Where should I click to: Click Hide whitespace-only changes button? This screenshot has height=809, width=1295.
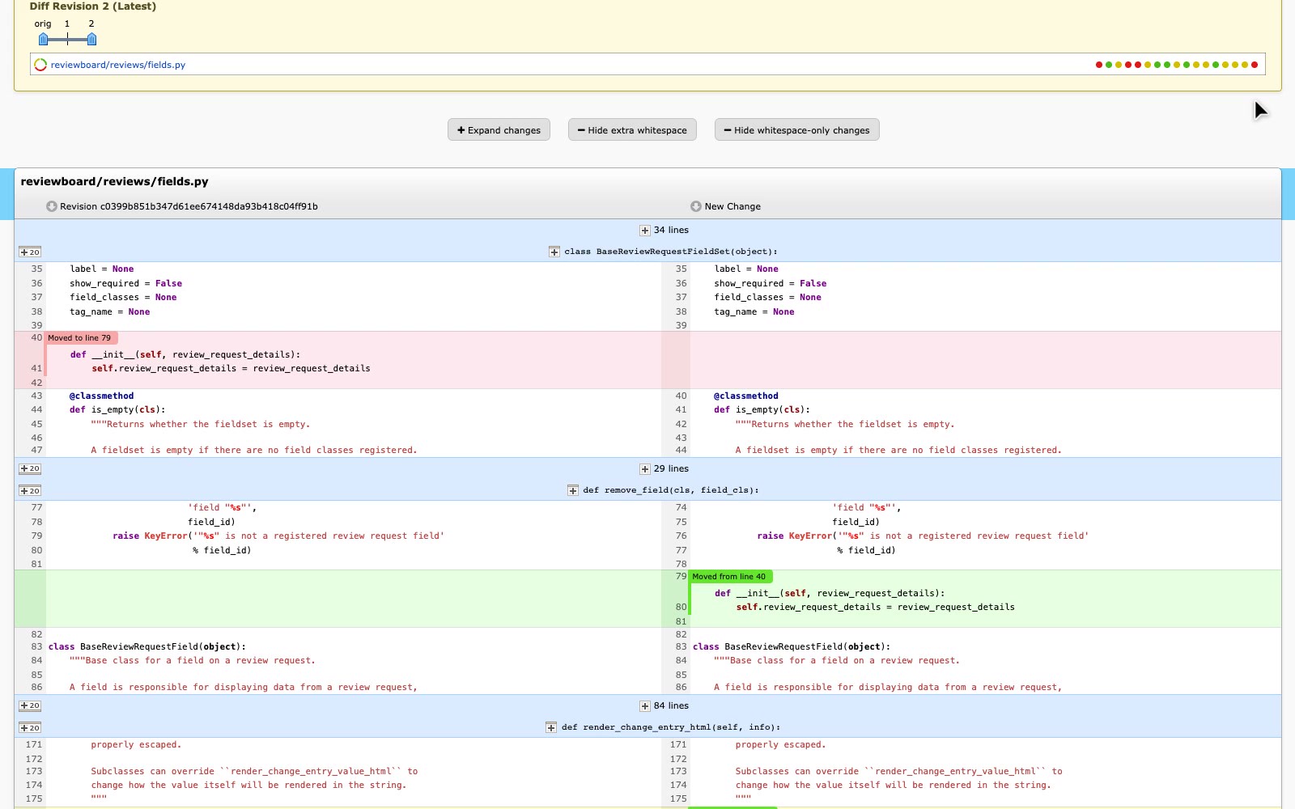[796, 130]
